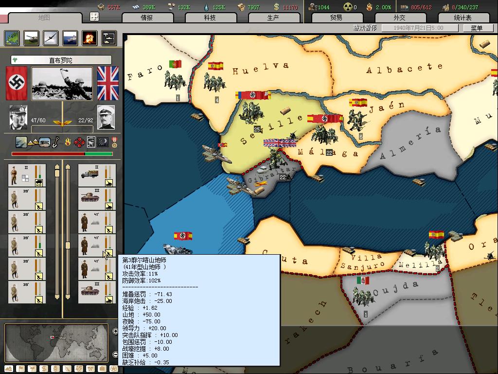Open the terrain map mode icon
Screen dimensions: 498x374
click(12, 38)
